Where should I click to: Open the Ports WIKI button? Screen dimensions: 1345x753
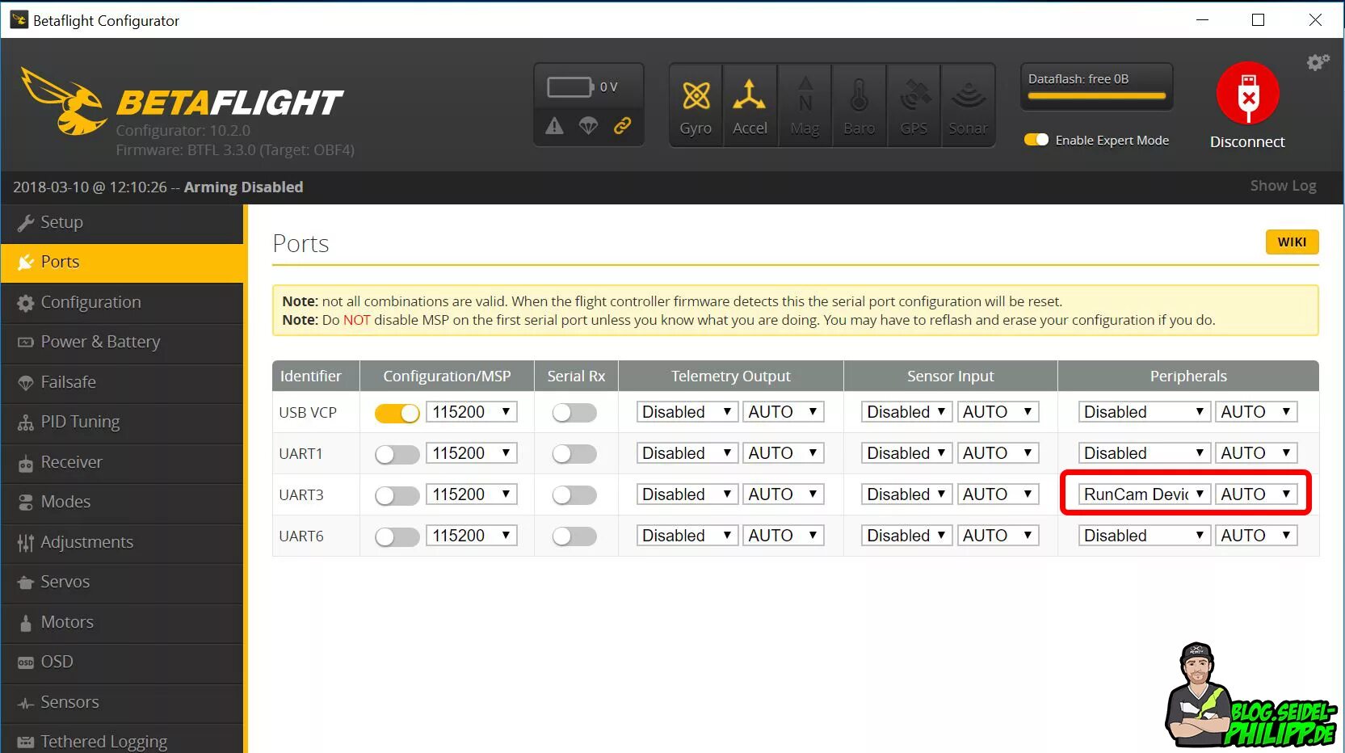[x=1292, y=242]
